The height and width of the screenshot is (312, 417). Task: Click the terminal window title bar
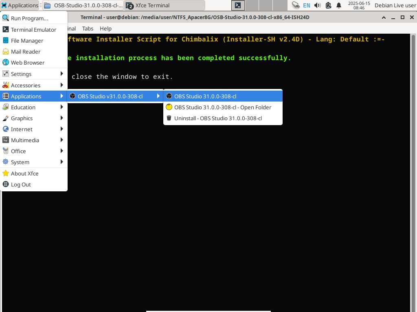[195, 17]
